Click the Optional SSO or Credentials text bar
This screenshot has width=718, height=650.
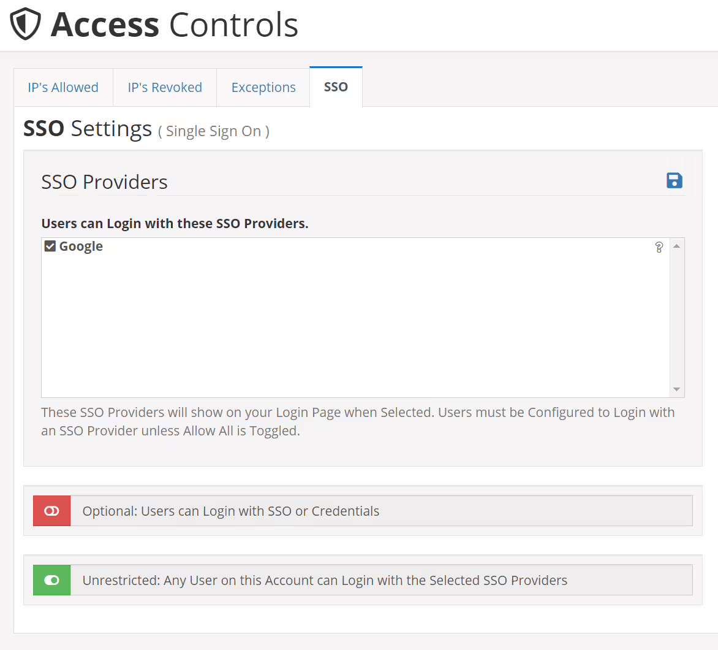point(381,511)
